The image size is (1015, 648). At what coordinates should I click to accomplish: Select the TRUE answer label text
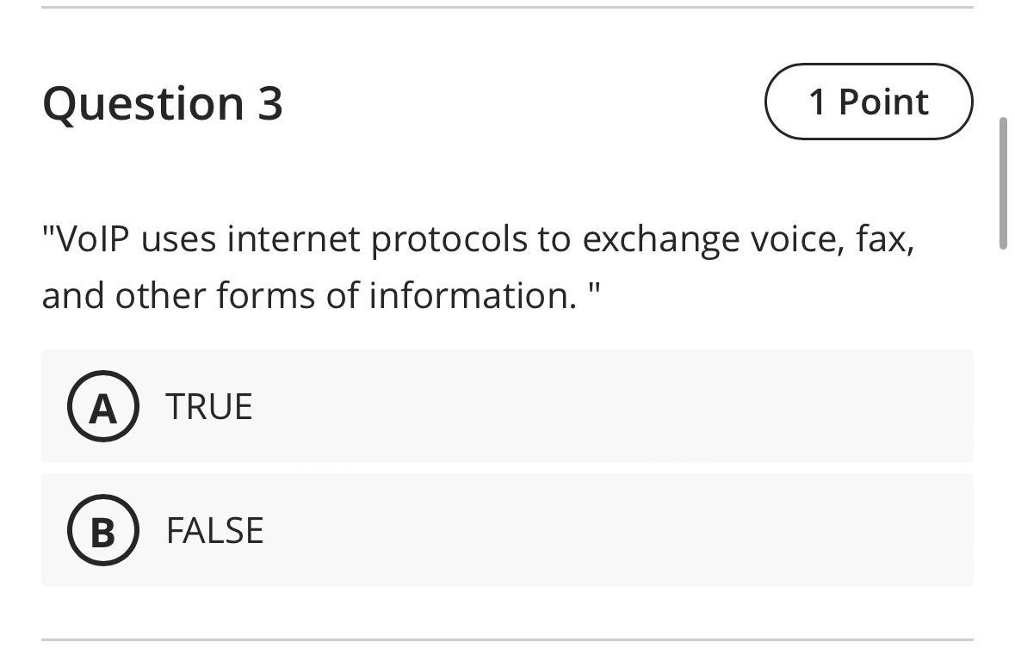(209, 406)
